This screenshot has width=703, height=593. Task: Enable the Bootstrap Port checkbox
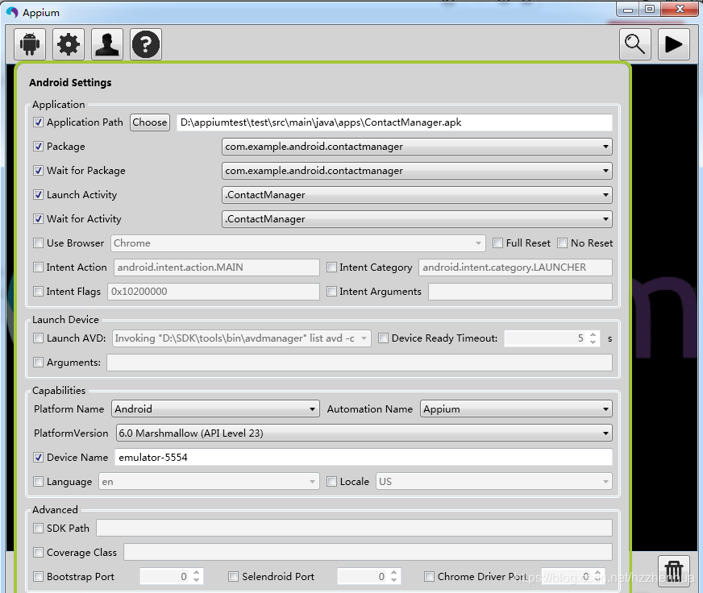point(39,576)
